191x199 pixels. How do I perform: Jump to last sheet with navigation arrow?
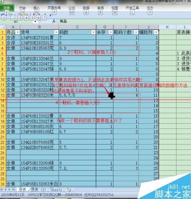click(13, 190)
